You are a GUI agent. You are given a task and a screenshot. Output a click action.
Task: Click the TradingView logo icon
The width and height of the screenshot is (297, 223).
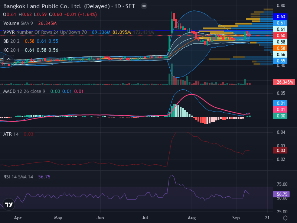click(9, 204)
